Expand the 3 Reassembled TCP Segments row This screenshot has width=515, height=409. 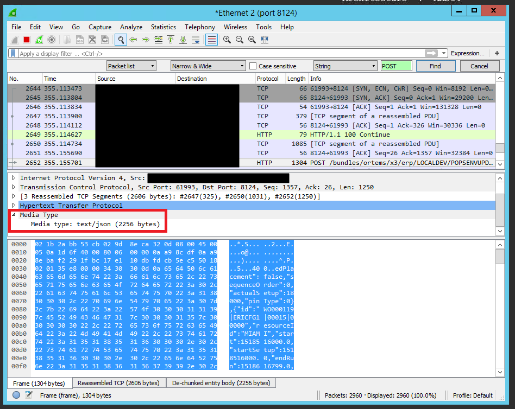pos(14,196)
